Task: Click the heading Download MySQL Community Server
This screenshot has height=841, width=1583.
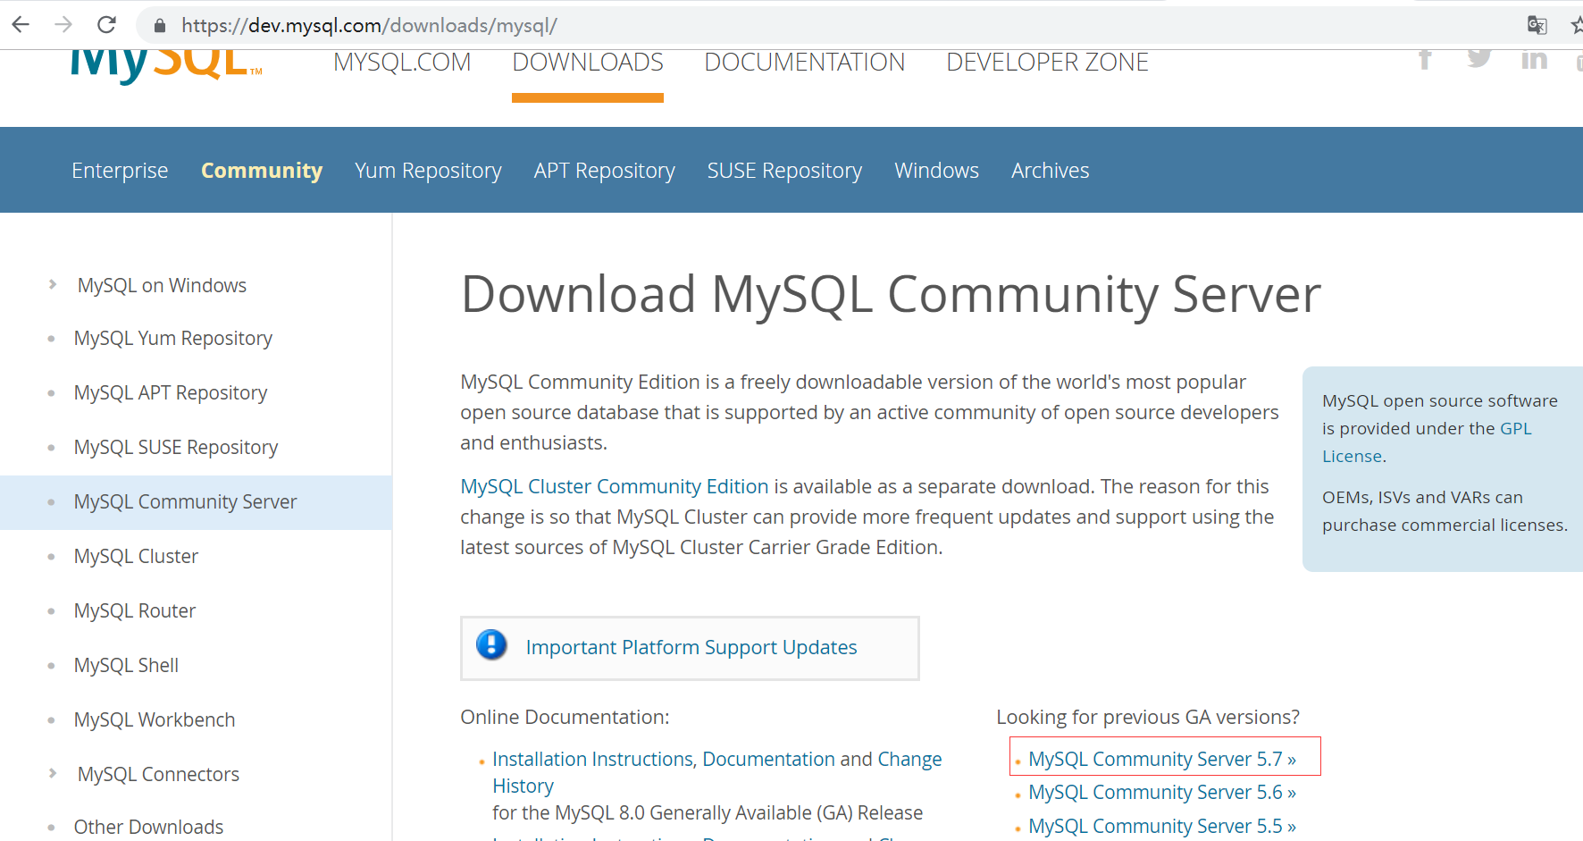Action: [x=891, y=294]
